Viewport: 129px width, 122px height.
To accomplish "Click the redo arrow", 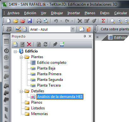I will point(67,21).
